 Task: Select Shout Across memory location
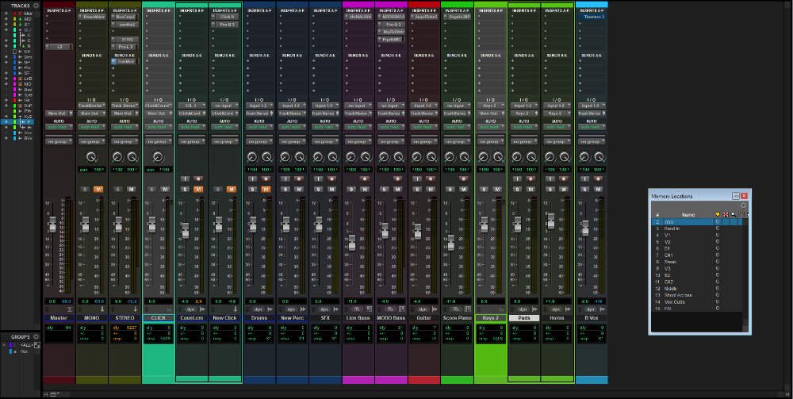[x=678, y=295]
